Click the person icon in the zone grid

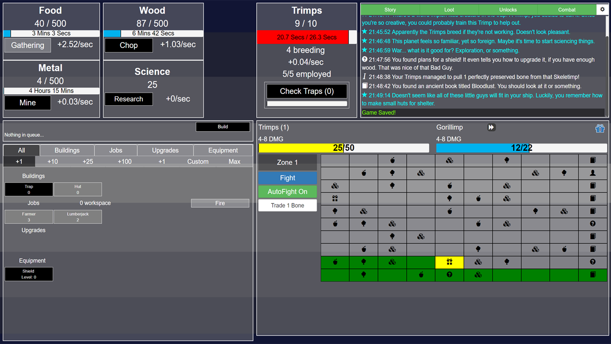click(x=593, y=173)
